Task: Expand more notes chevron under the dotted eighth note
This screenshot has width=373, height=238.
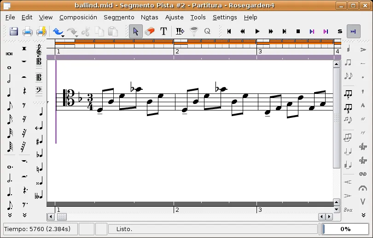Action: click(10, 215)
